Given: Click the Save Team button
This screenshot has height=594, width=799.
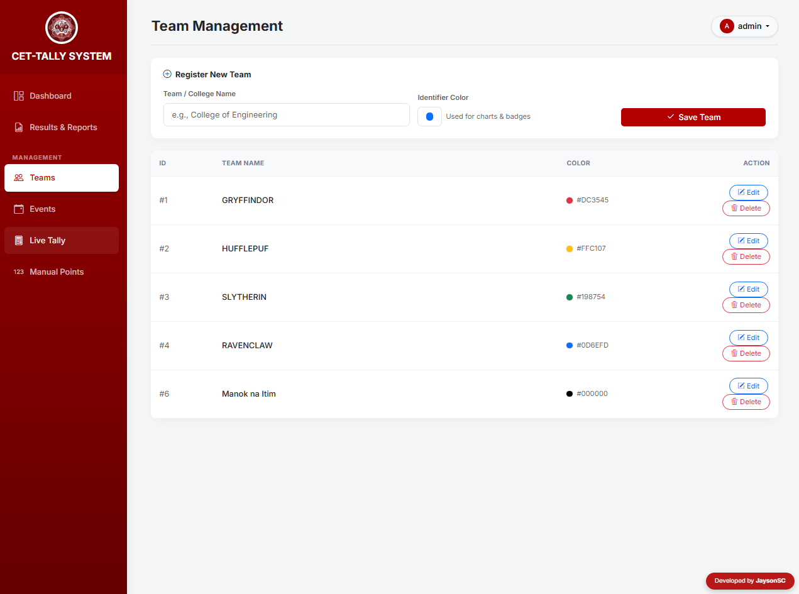Looking at the screenshot, I should pos(693,117).
